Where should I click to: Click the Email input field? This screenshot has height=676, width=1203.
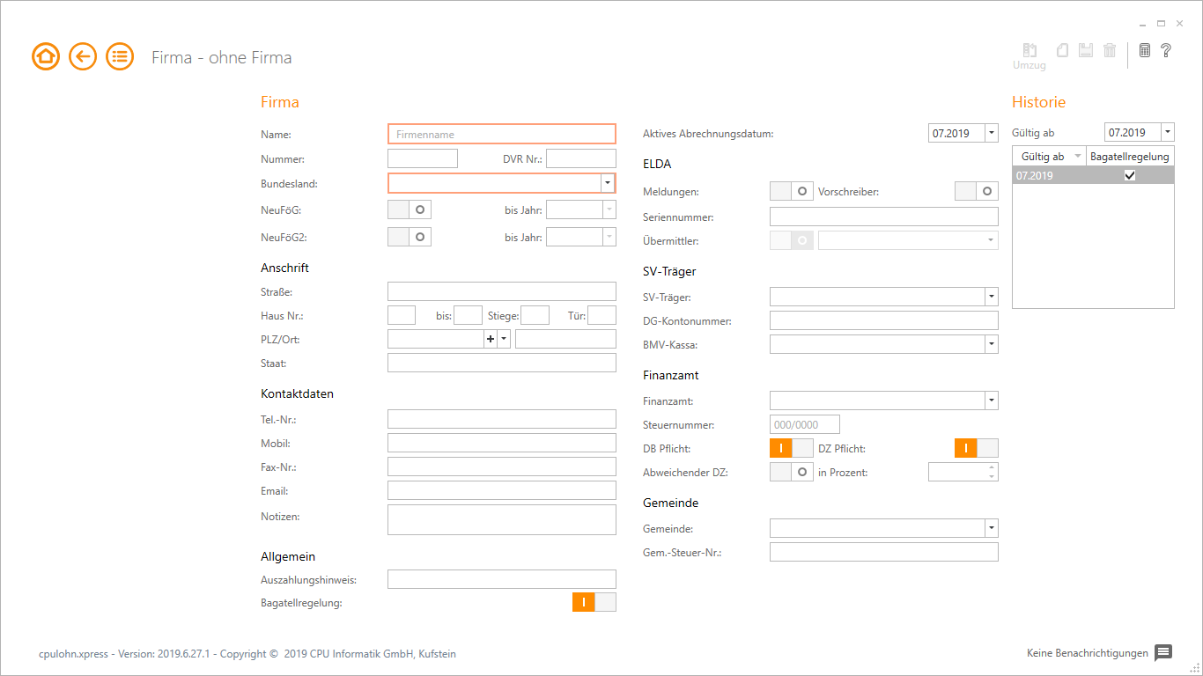click(x=502, y=490)
